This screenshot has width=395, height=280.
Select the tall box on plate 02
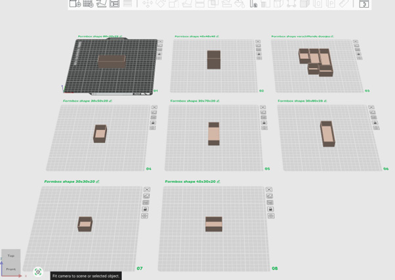point(214,60)
